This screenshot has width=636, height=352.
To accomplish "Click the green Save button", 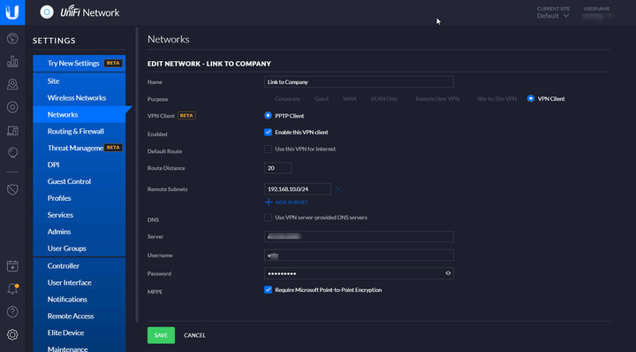I will [161, 335].
